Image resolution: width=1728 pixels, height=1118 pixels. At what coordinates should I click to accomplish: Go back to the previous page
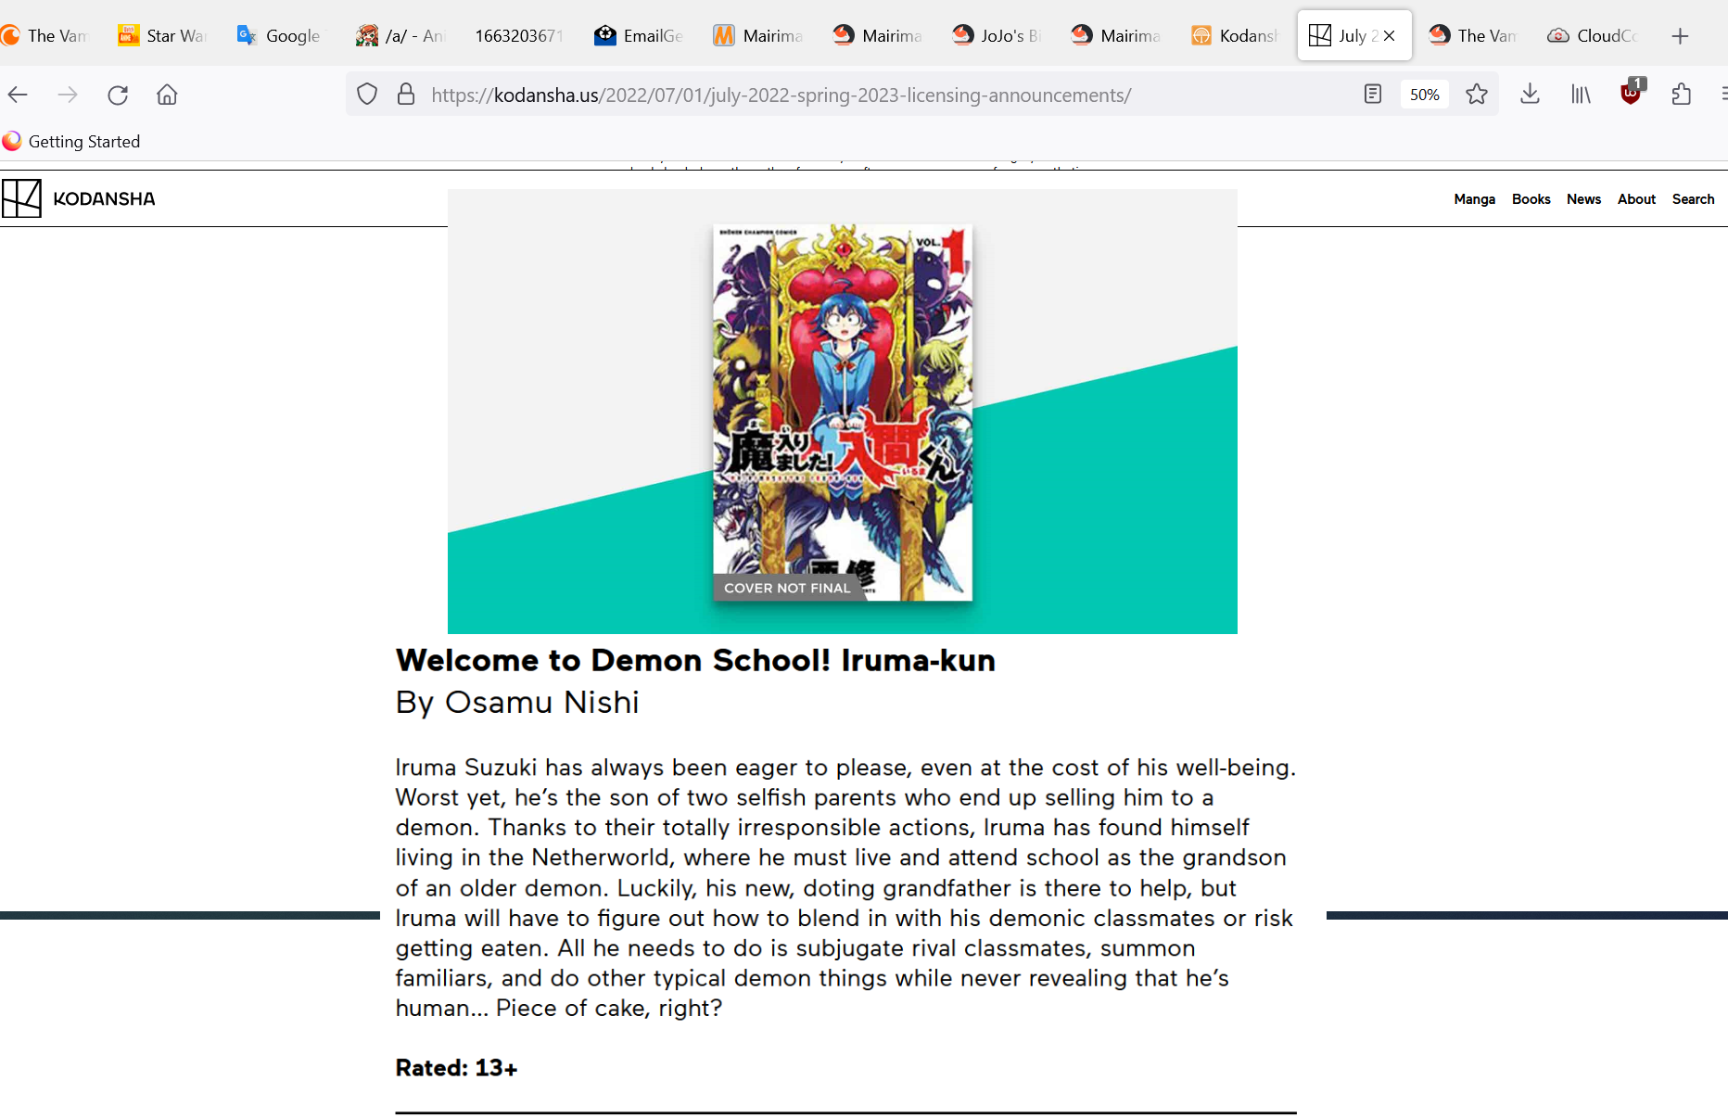tap(18, 95)
